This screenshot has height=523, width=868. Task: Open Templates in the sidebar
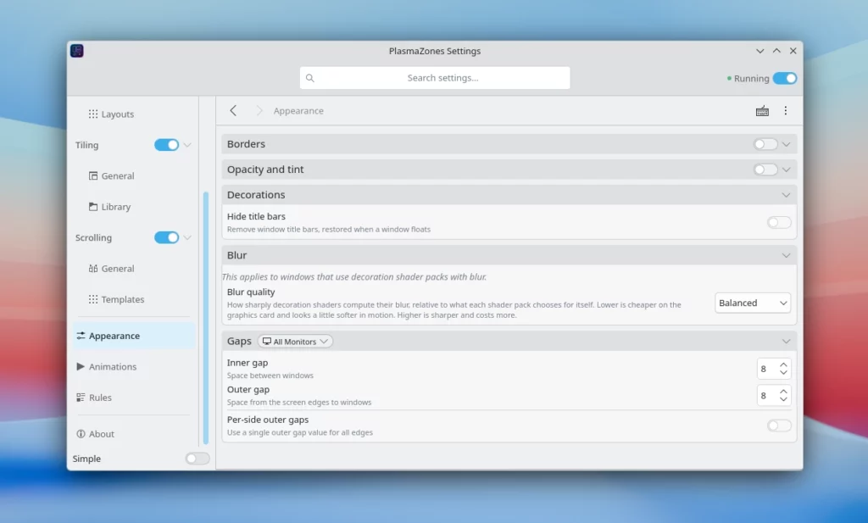(x=134, y=299)
